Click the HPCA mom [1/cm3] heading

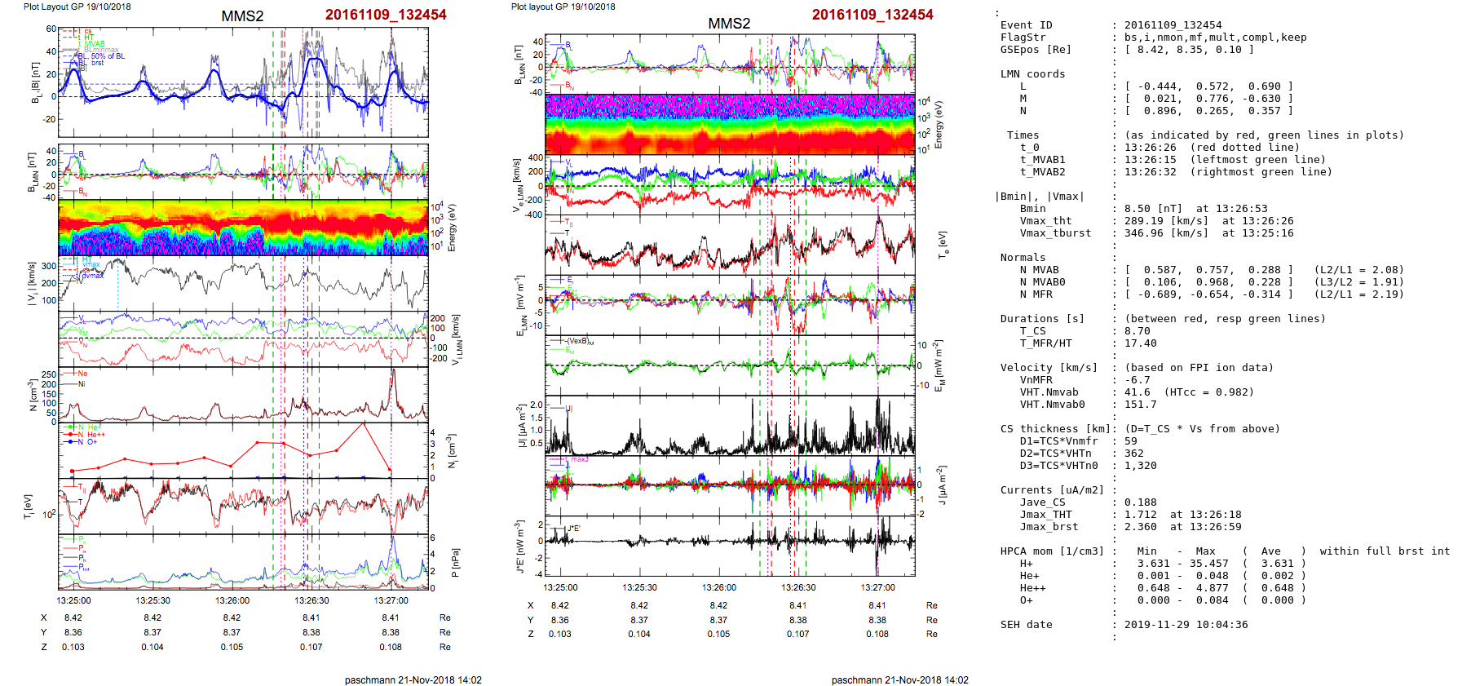pyautogui.click(x=1052, y=551)
